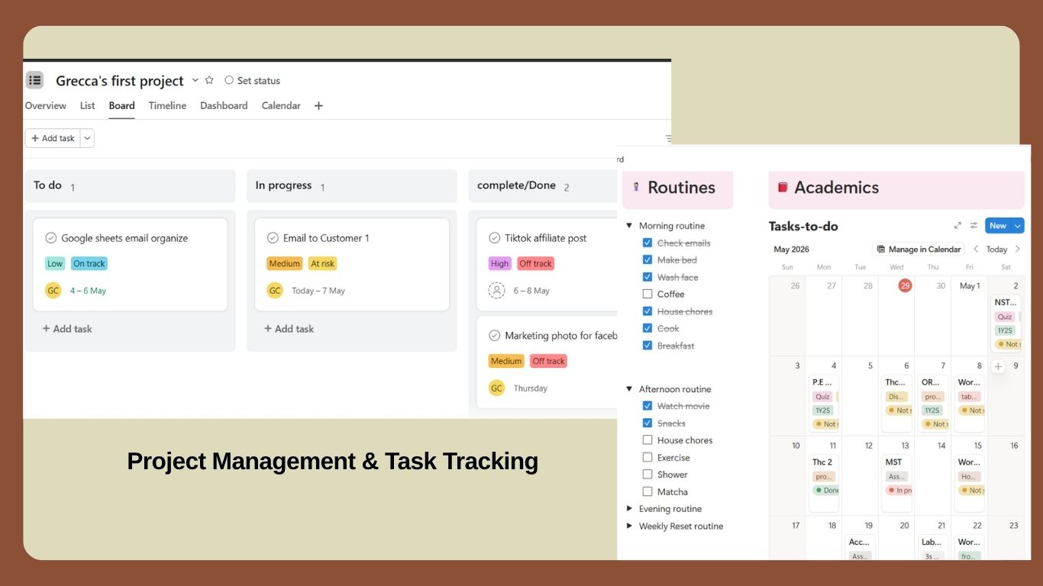The width and height of the screenshot is (1043, 586).
Task: Switch to the Overview tab
Action: pyautogui.click(x=46, y=106)
